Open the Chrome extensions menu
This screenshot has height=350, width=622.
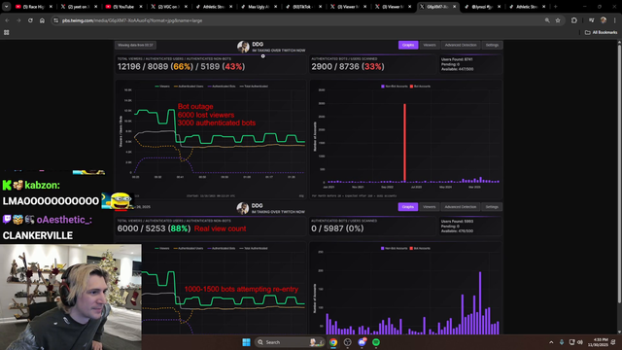pyautogui.click(x=574, y=20)
